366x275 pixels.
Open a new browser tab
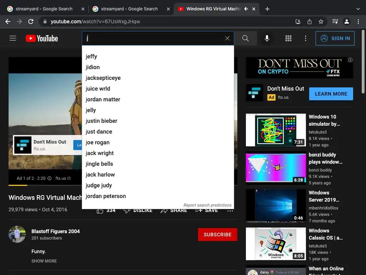point(267,9)
